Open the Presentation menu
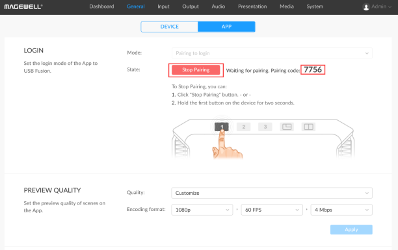398x250 pixels. point(252,6)
